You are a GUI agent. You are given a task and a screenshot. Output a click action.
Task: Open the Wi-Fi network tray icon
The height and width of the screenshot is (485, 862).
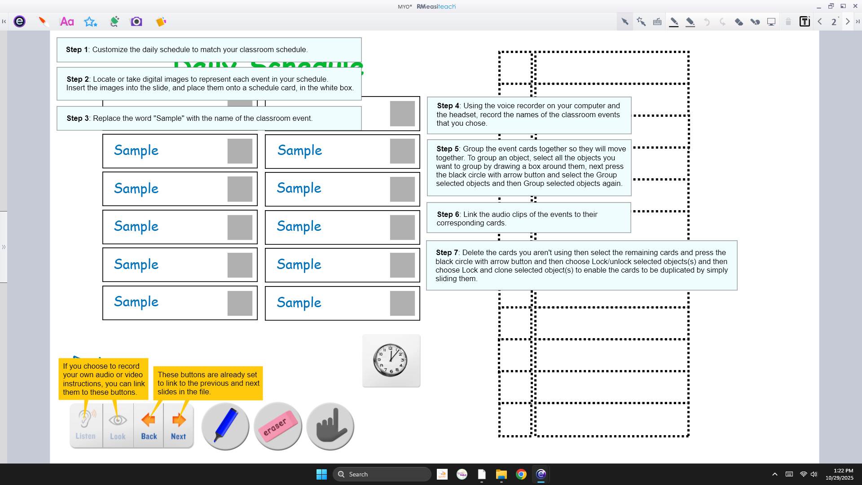point(804,474)
